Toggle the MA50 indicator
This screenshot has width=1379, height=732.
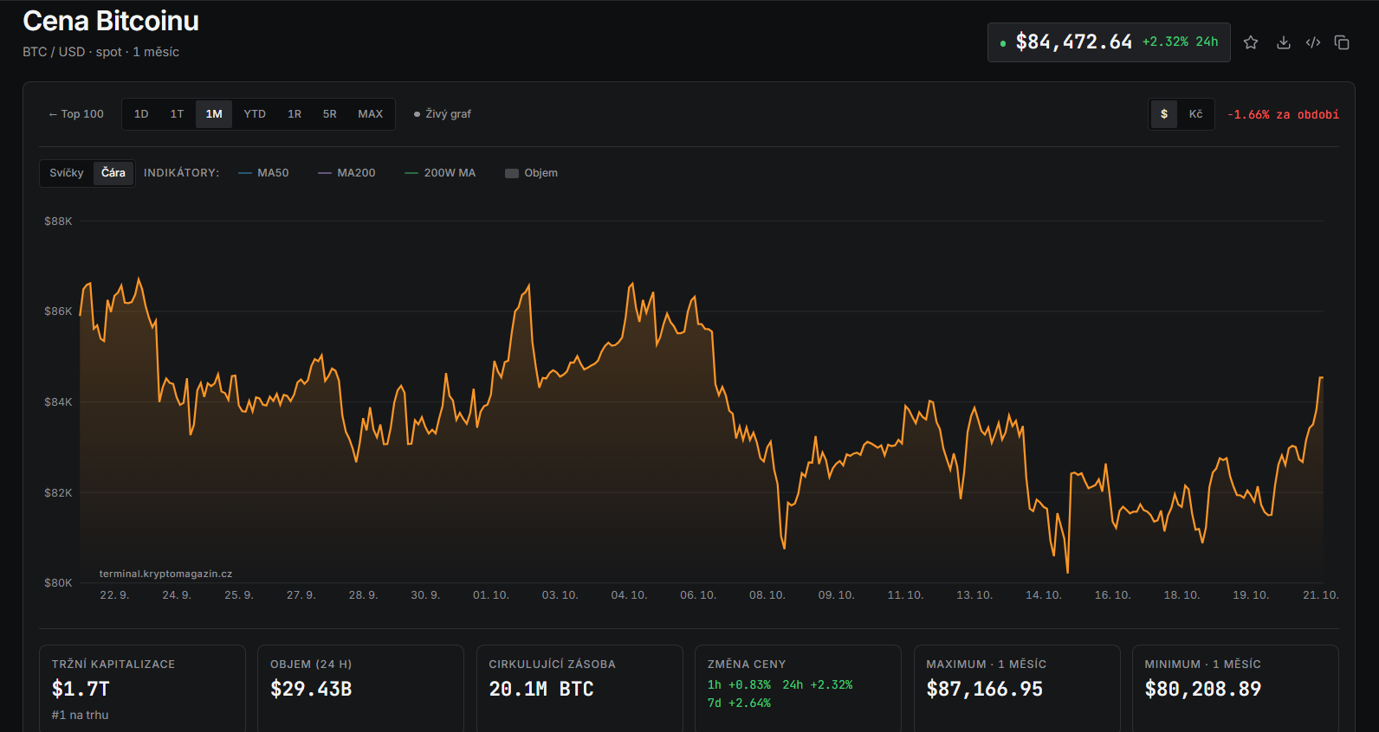(263, 173)
